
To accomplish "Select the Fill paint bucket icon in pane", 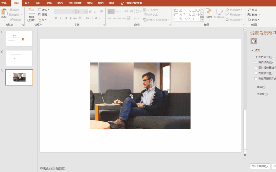I will coord(254,41).
